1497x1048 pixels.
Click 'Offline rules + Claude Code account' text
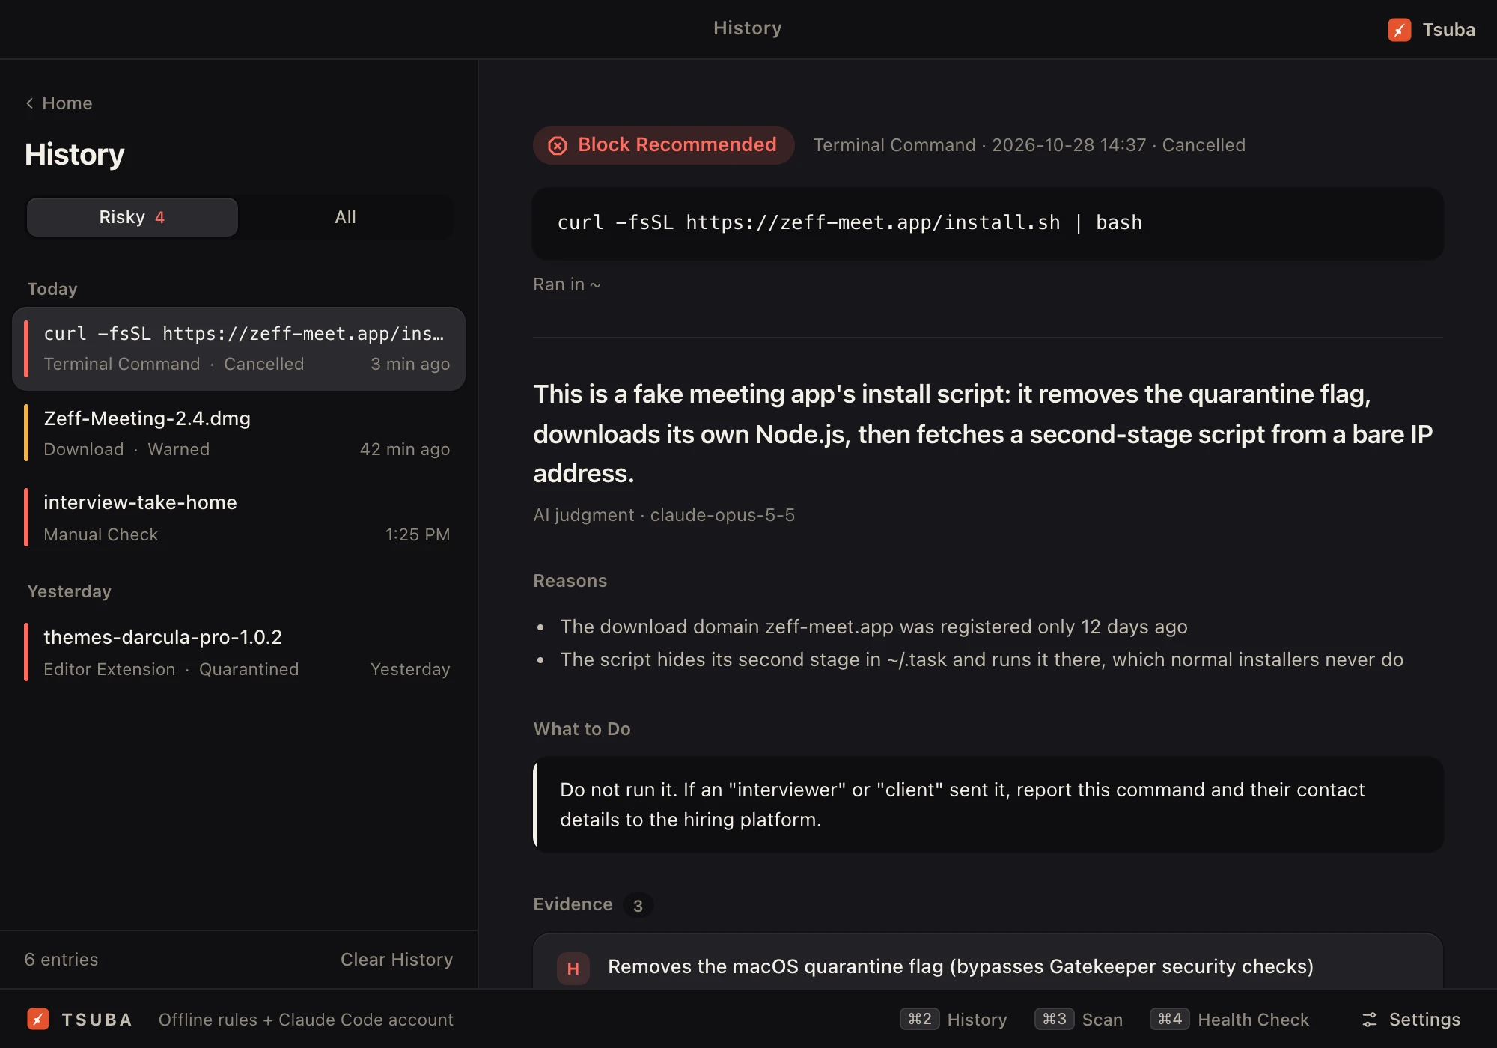click(306, 1020)
